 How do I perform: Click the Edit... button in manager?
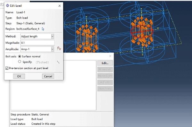coord(105,63)
